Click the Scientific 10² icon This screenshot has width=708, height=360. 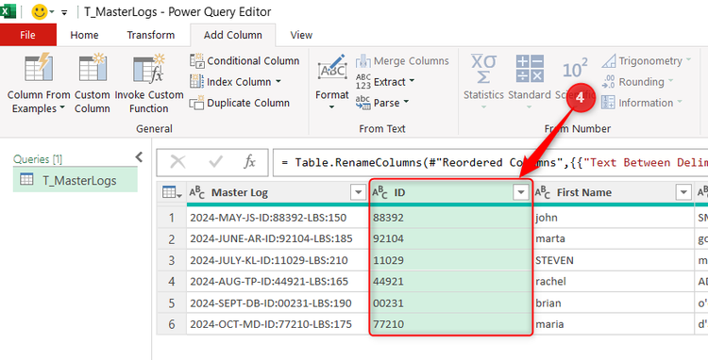point(575,69)
